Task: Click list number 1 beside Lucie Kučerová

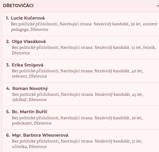Action: pyautogui.click(x=7, y=18)
